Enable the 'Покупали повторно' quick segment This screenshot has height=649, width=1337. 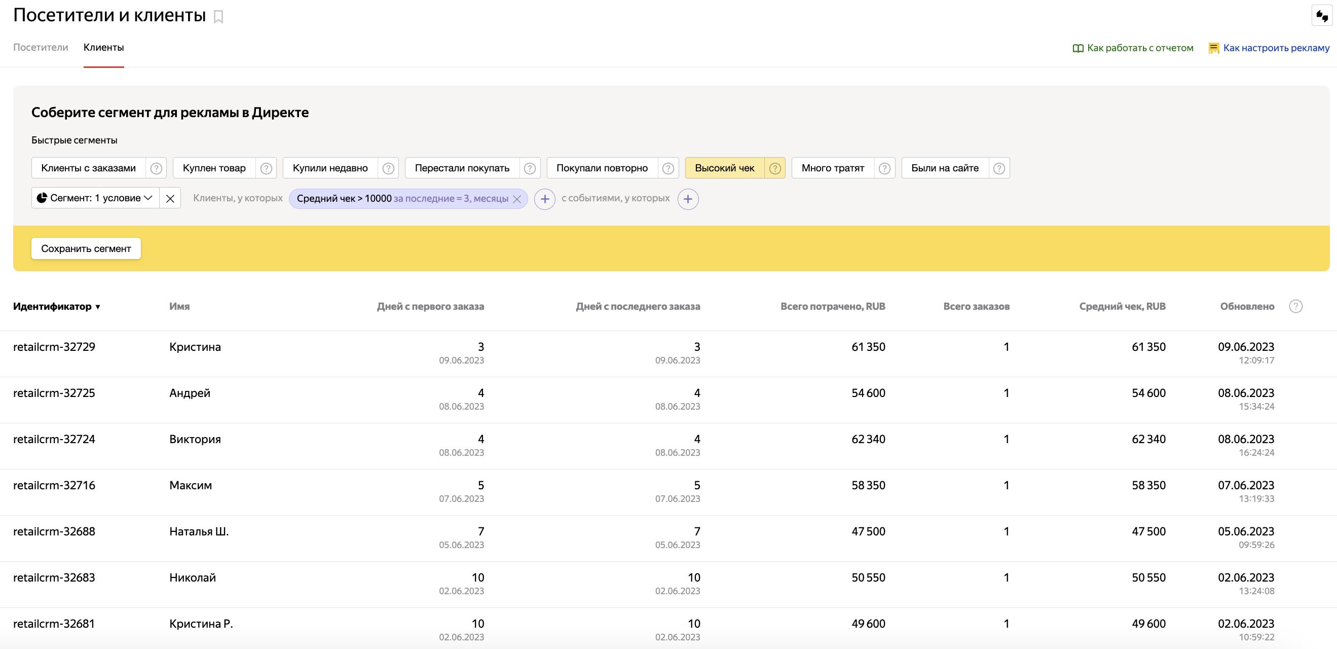(602, 168)
